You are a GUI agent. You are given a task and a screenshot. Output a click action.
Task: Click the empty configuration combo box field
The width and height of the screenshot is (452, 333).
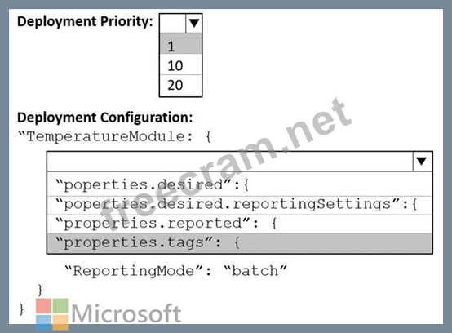tap(230, 161)
